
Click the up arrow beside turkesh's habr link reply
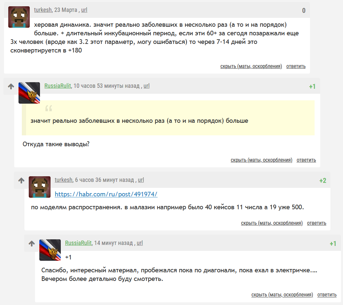[x=21, y=181]
